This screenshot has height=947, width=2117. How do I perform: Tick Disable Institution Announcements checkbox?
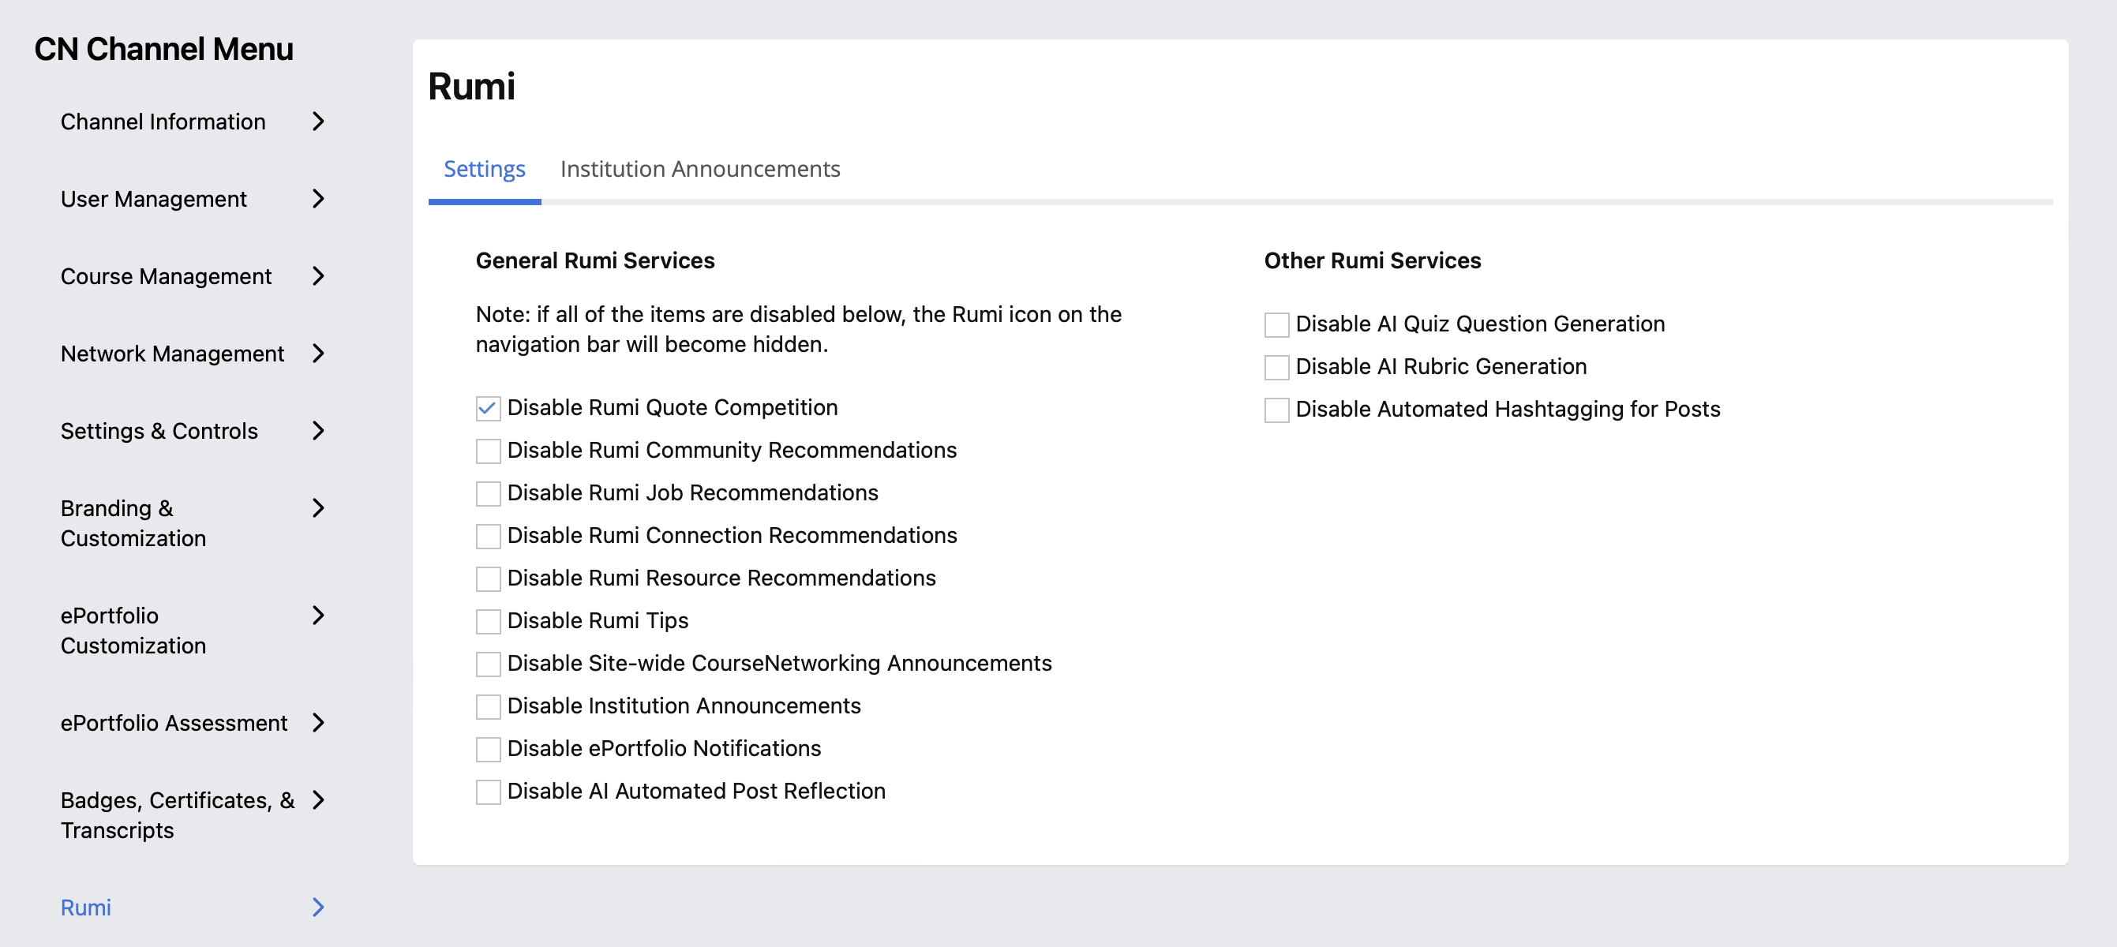[x=488, y=707]
